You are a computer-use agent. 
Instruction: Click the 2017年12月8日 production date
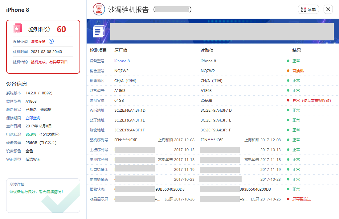click(x=39, y=126)
